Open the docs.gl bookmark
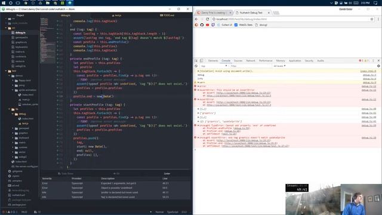 click(x=261, y=25)
